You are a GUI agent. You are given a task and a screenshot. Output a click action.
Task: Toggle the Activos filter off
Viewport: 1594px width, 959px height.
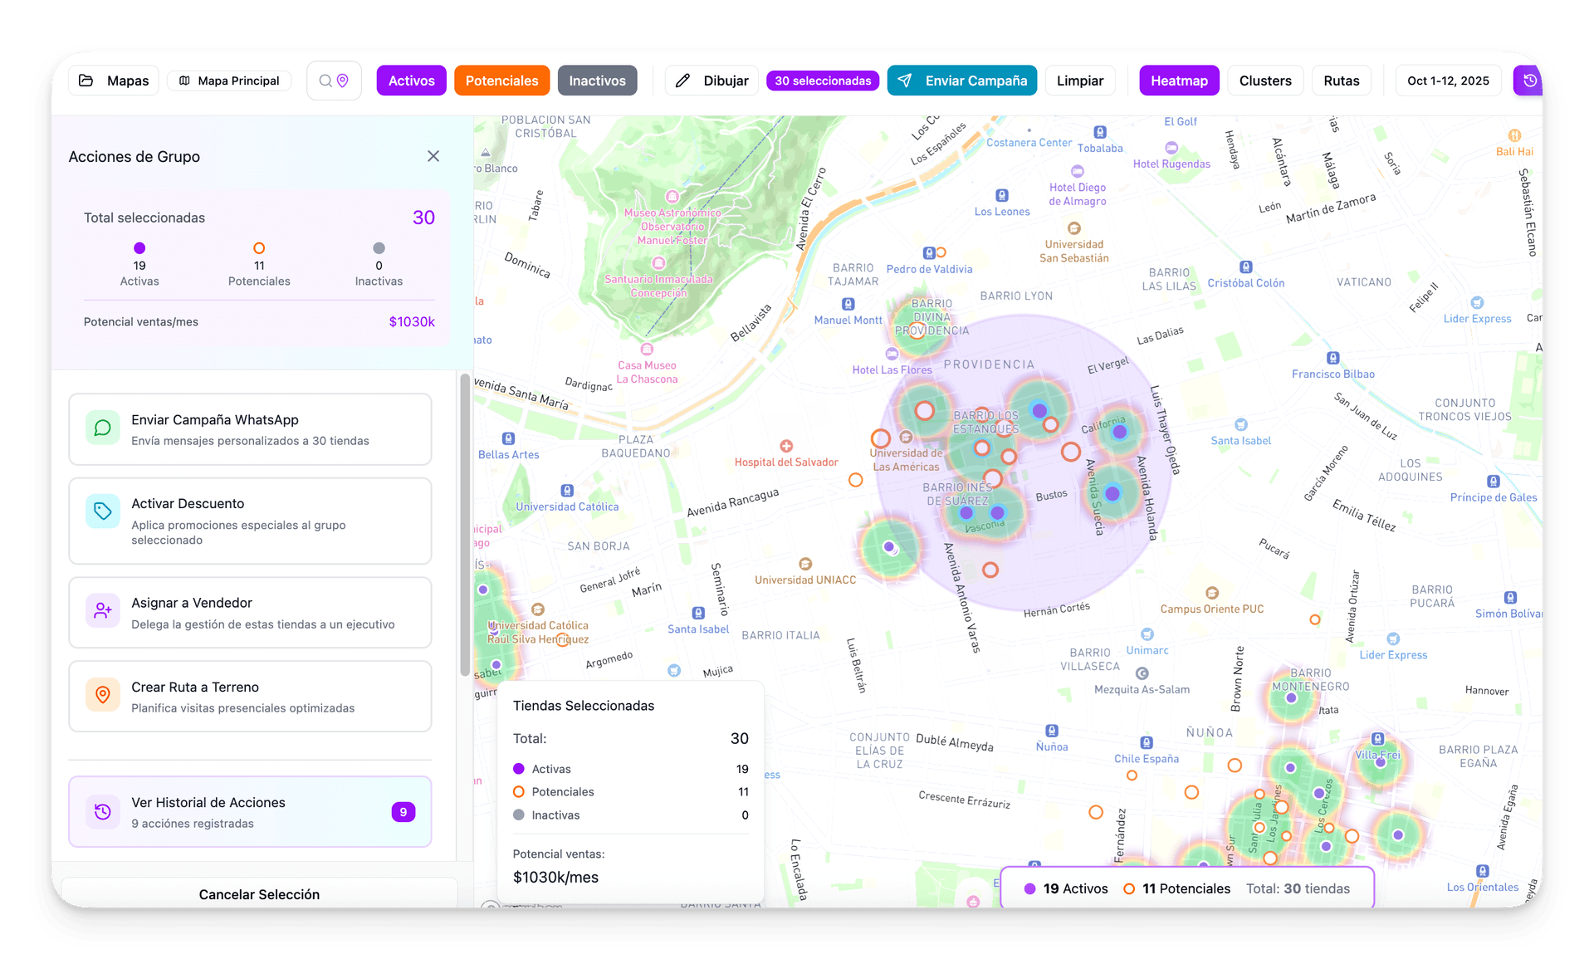point(411,81)
